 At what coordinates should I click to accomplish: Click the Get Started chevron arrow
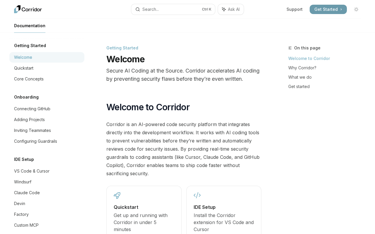pyautogui.click(x=341, y=9)
